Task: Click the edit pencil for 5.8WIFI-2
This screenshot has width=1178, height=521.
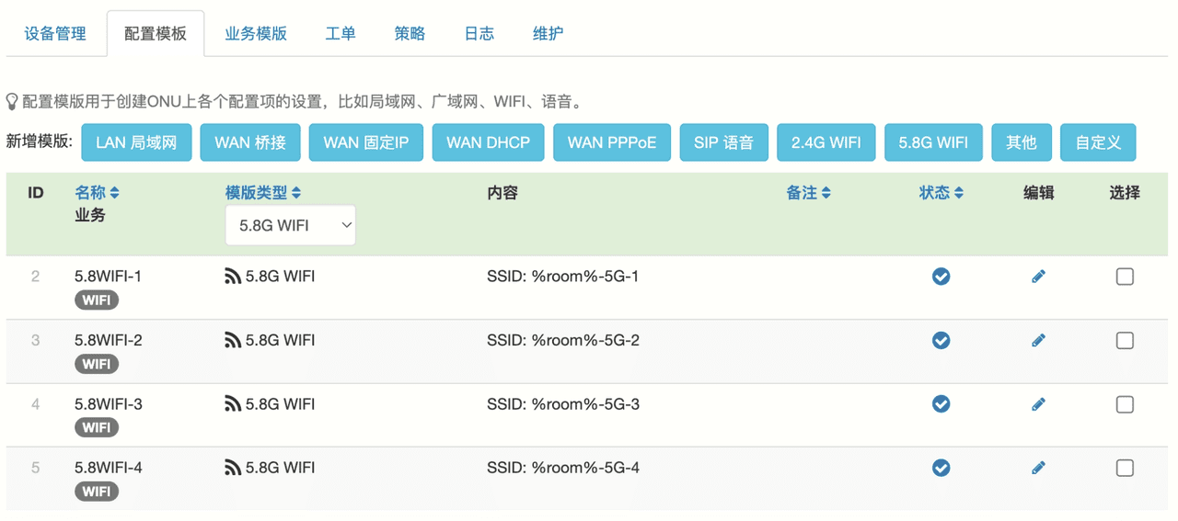Action: pos(1038,341)
